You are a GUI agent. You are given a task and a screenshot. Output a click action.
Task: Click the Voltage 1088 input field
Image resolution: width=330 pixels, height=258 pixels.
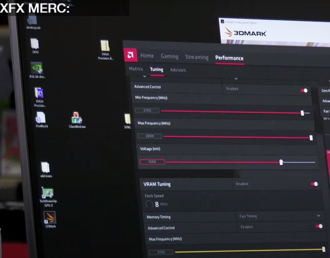pos(152,162)
